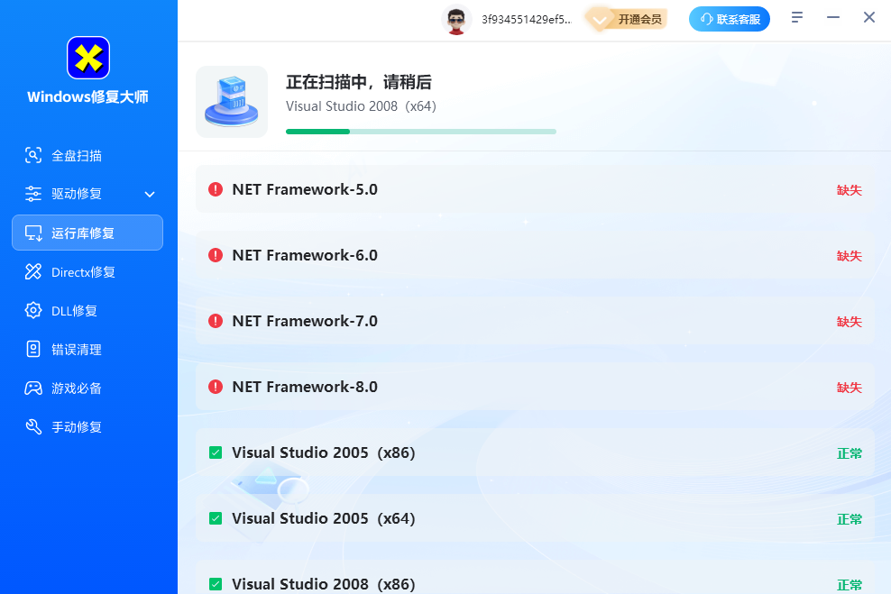Image resolution: width=891 pixels, height=594 pixels.
Task: Open the DLL修复 gear icon
Action: tap(33, 310)
